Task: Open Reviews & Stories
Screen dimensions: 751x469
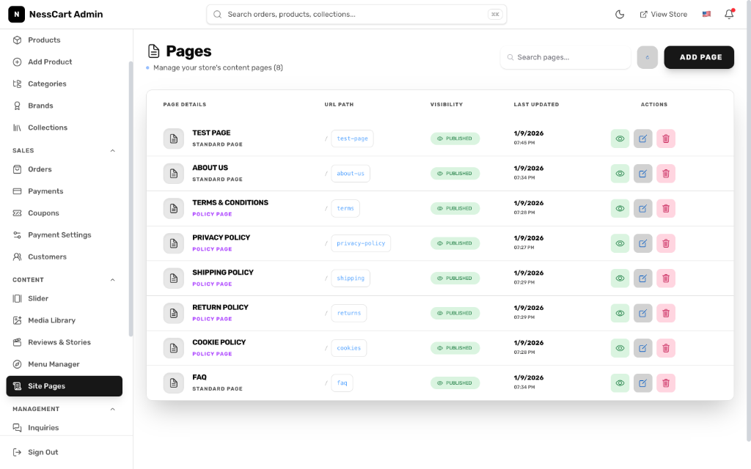Action: coord(61,342)
